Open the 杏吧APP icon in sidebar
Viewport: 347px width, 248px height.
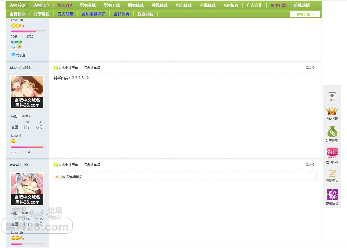(x=332, y=153)
